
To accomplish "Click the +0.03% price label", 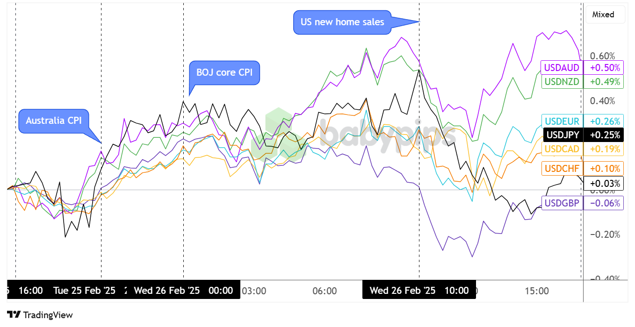I will click(605, 183).
